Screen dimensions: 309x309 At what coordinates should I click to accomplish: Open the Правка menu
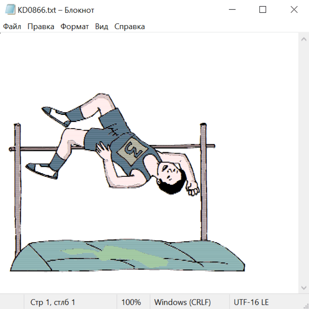41,26
